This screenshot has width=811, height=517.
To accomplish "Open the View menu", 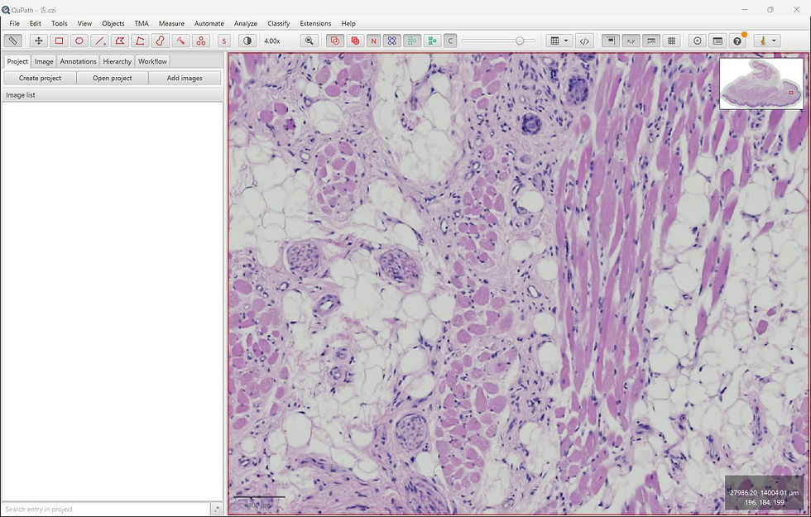I will coord(84,23).
